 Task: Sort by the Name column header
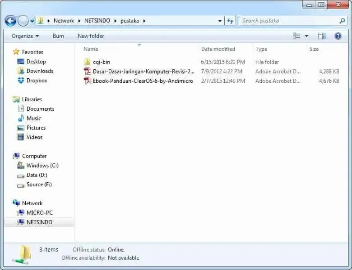pos(91,49)
